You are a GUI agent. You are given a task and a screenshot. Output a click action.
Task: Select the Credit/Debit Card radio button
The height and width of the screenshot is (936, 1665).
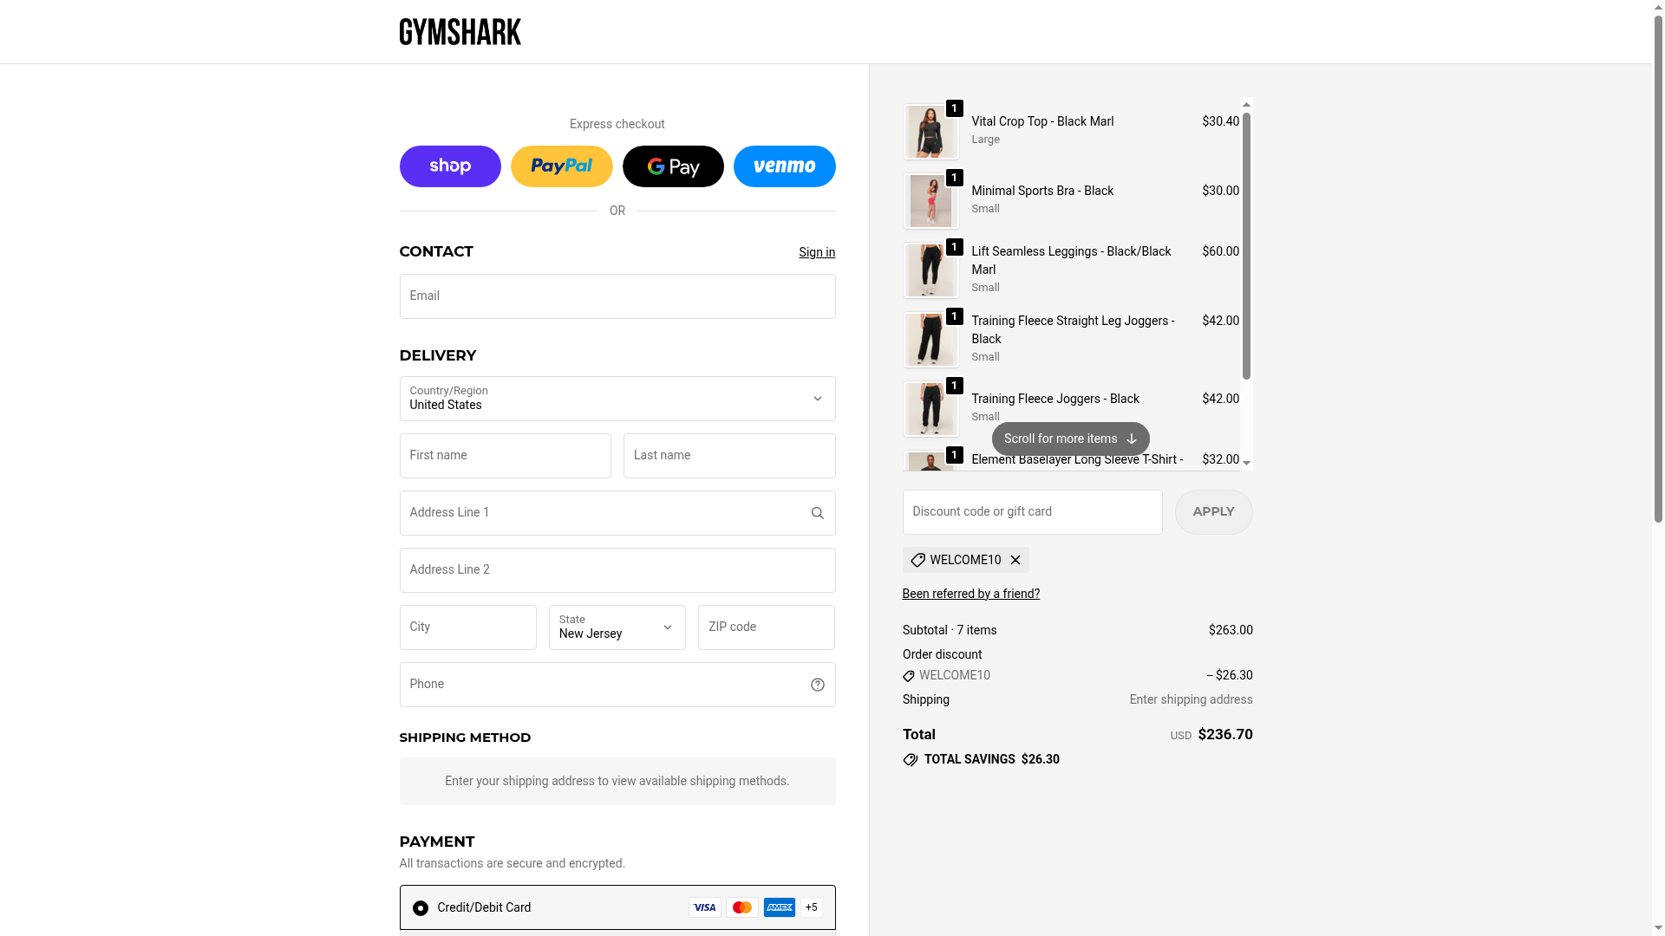421,908
